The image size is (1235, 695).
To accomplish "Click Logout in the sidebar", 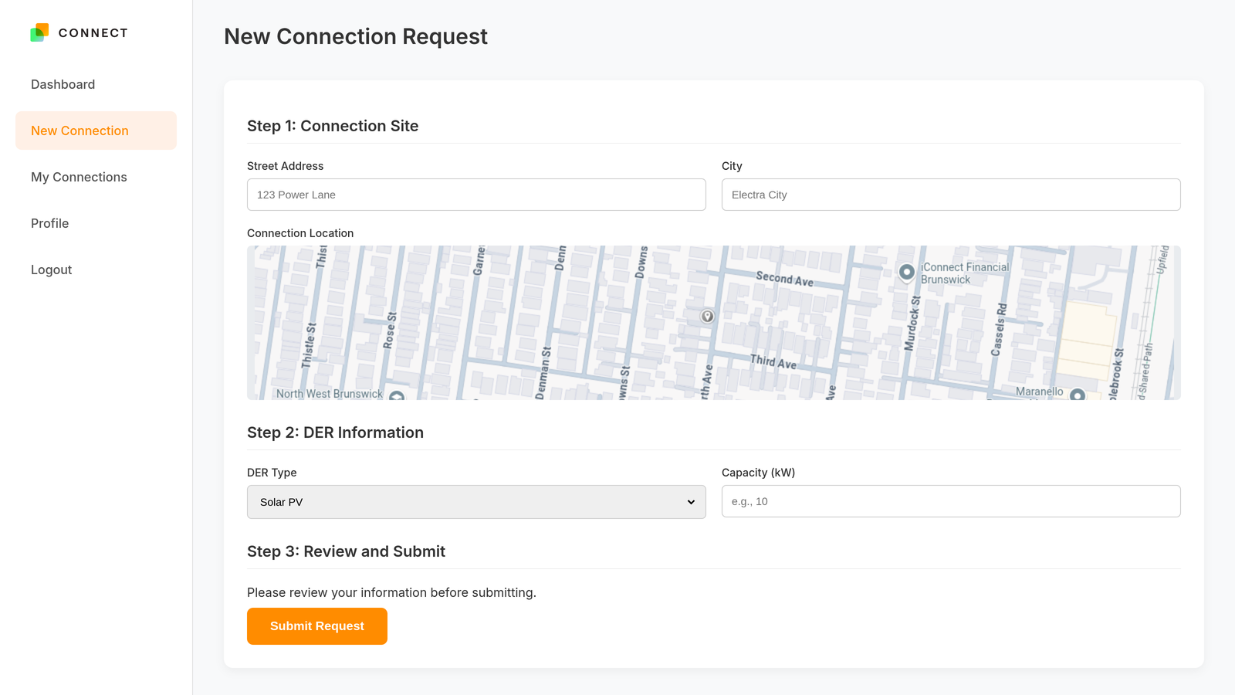I will 51,270.
